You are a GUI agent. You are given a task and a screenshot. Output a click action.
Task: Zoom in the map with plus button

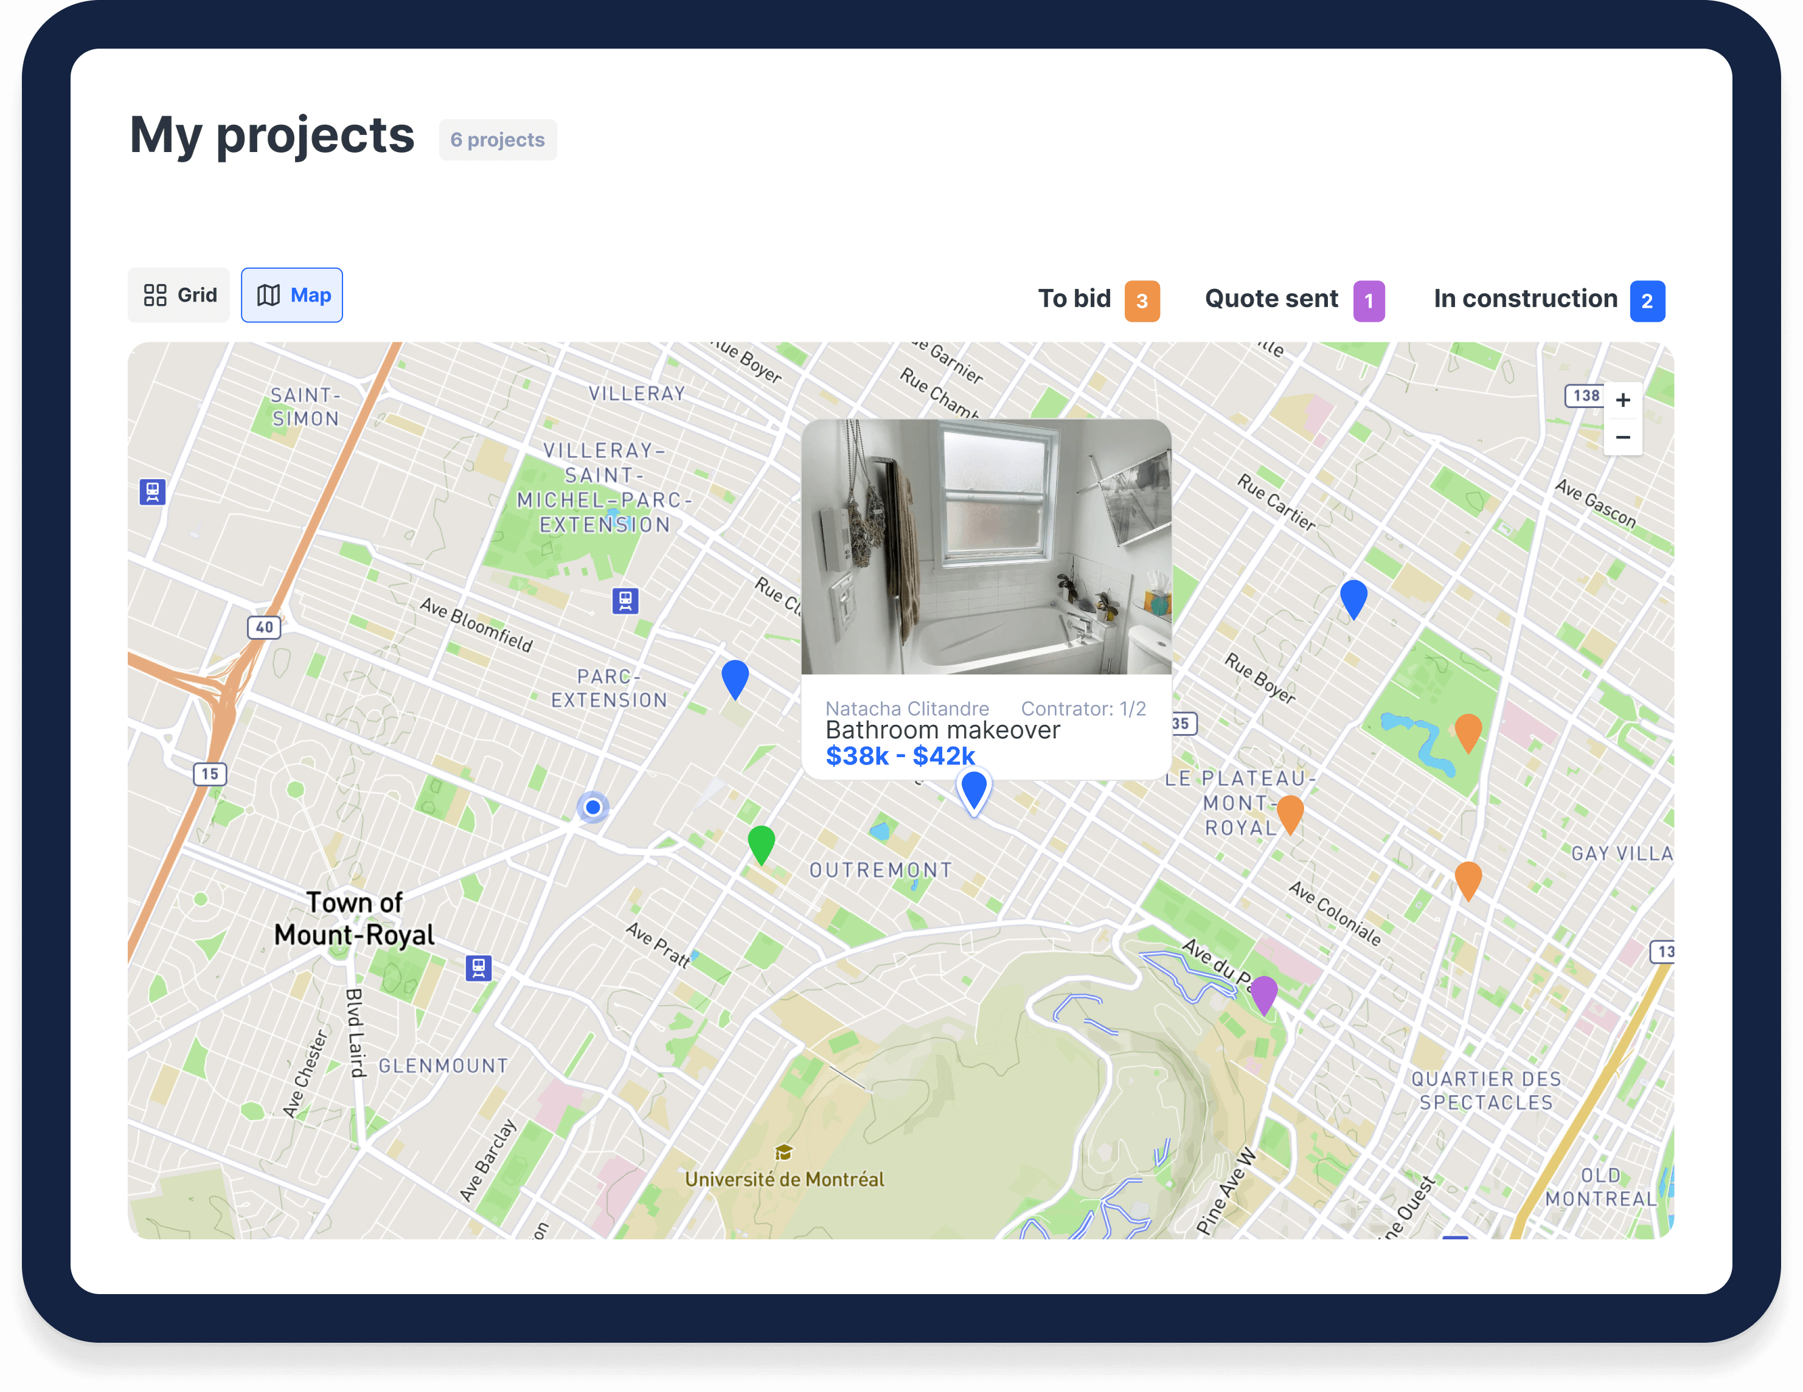click(1622, 400)
